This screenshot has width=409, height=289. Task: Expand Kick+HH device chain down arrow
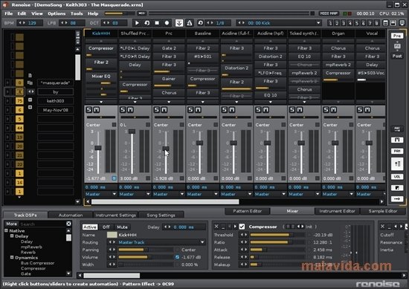pyautogui.click(x=101, y=103)
